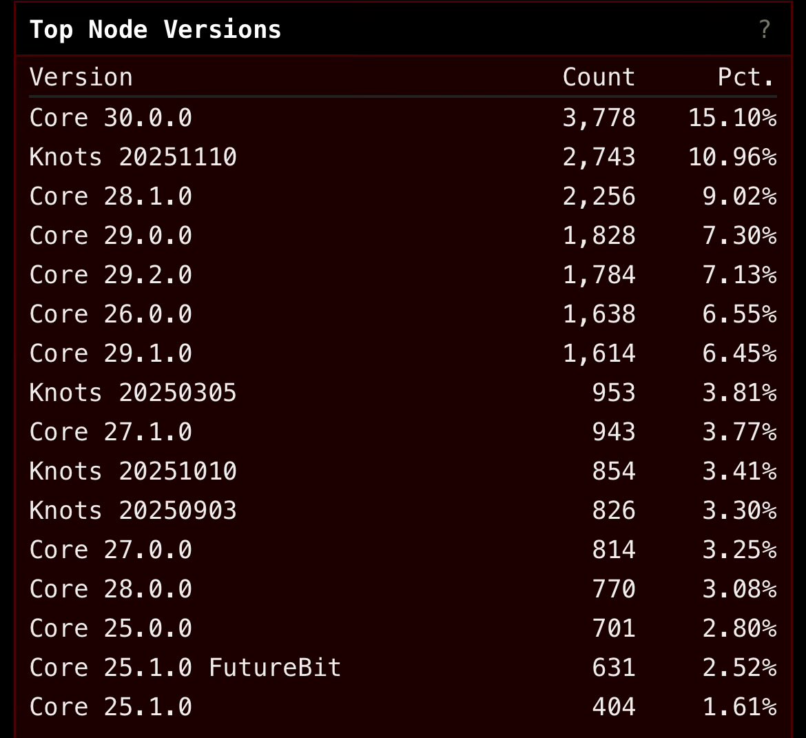Click the count value 854
Screen dimensions: 806x738
(x=614, y=471)
